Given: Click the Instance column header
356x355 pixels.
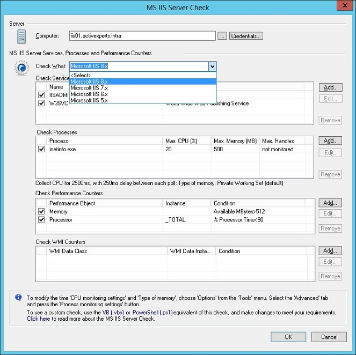Looking at the screenshot, I should (187, 203).
